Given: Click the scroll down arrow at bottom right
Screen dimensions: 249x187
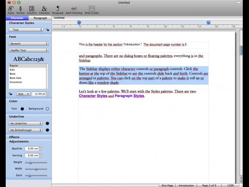Looking at the screenshot, I should tap(241, 182).
